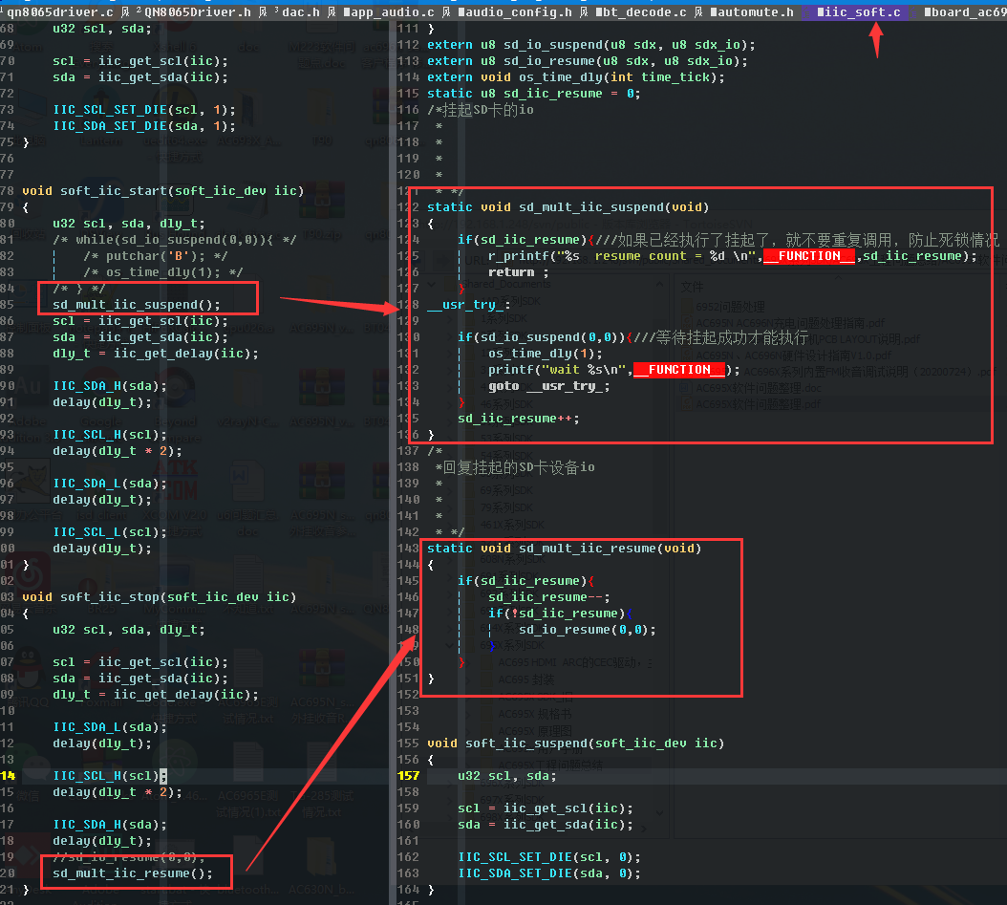This screenshot has width=1007, height=905.
Task: Click the 'extern void os_time_dly' declaration
Action: [576, 77]
